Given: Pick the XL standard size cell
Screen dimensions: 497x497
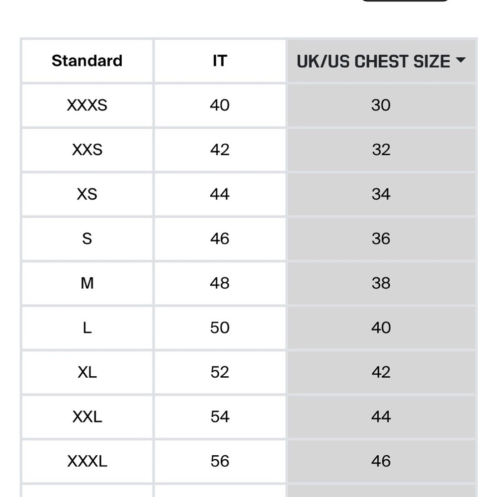Looking at the screenshot, I should pyautogui.click(x=87, y=372).
